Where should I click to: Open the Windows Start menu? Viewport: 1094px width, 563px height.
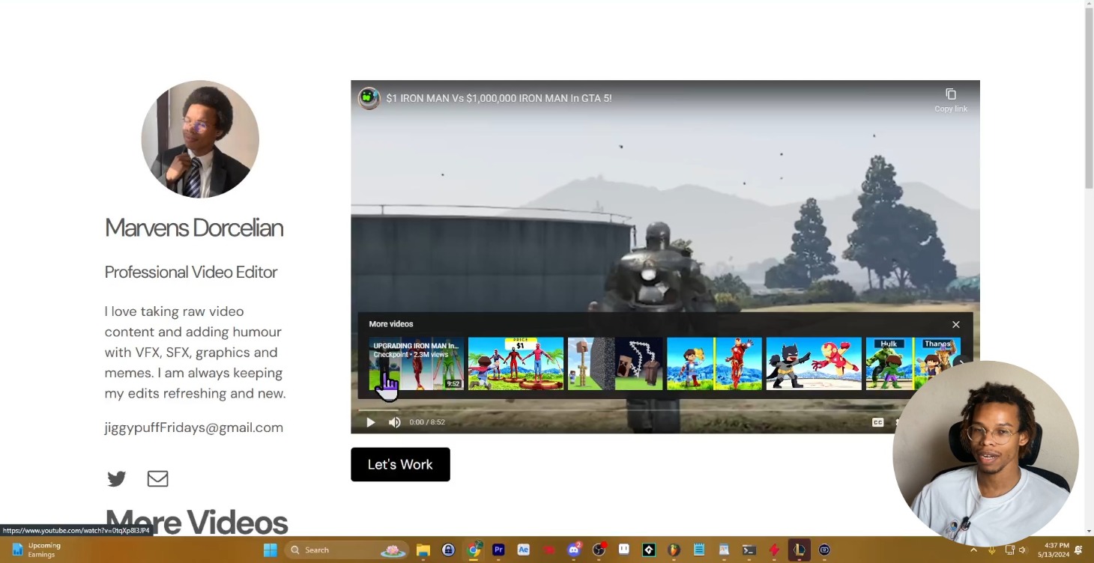click(271, 550)
